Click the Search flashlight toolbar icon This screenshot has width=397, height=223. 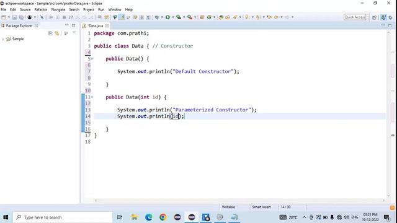[235, 17]
